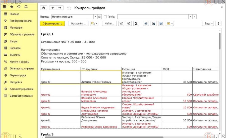The width and height of the screenshot is (226, 138).
Task: Select the Ведов Максим Андреевич cell
Action: click(x=101, y=106)
